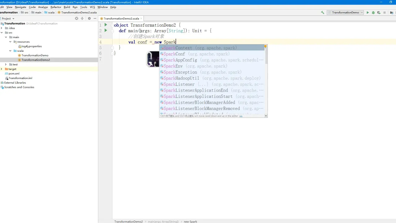
Task: Click the bulb icon in completion popup corner
Action: tap(265, 46)
